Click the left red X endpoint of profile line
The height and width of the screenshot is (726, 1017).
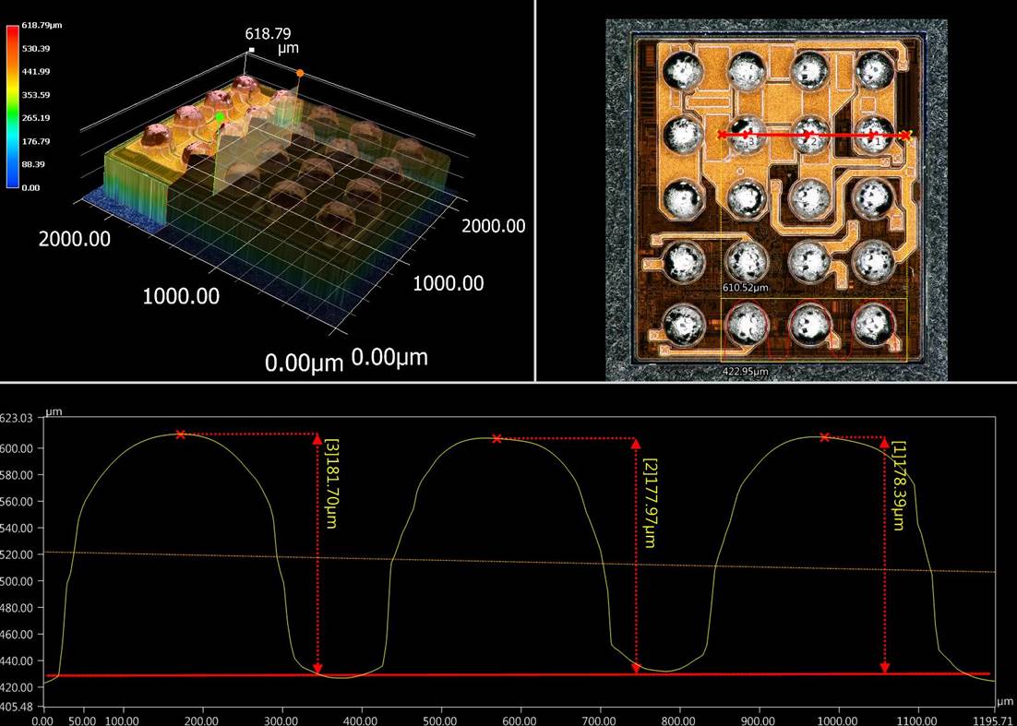722,135
